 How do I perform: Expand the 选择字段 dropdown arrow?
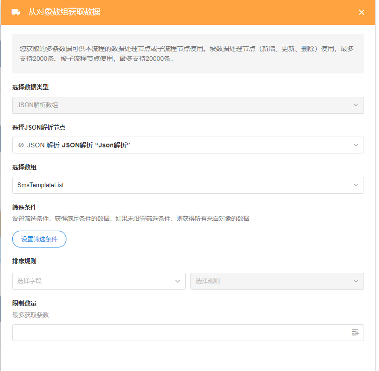pos(177,281)
